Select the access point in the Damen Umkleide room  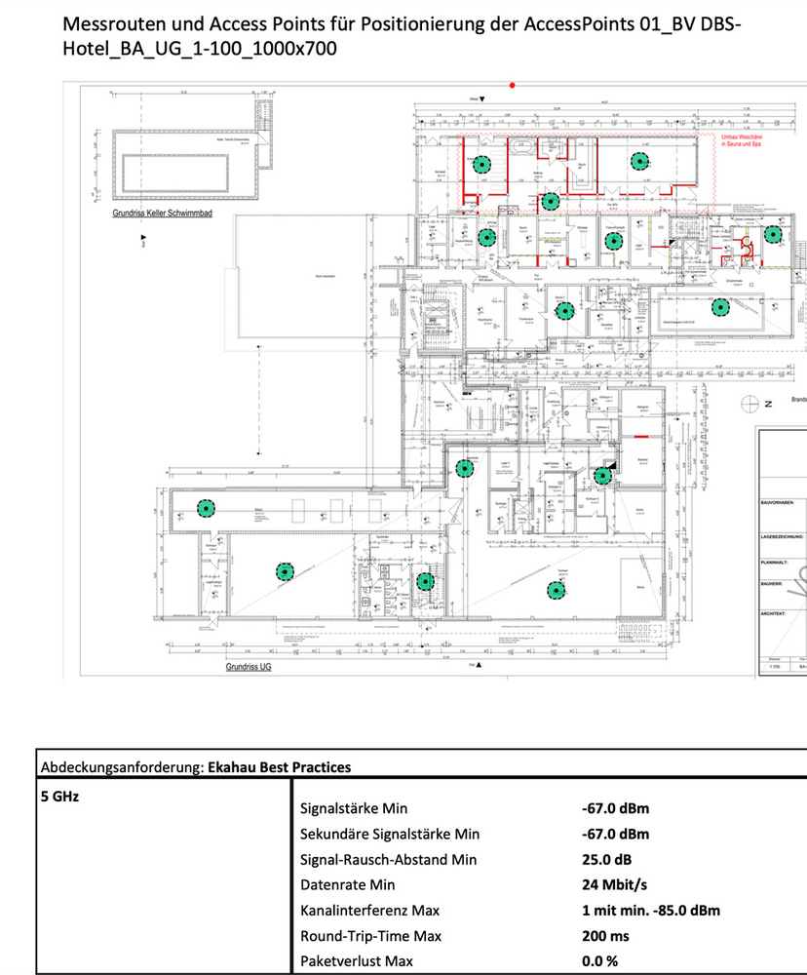click(x=772, y=234)
